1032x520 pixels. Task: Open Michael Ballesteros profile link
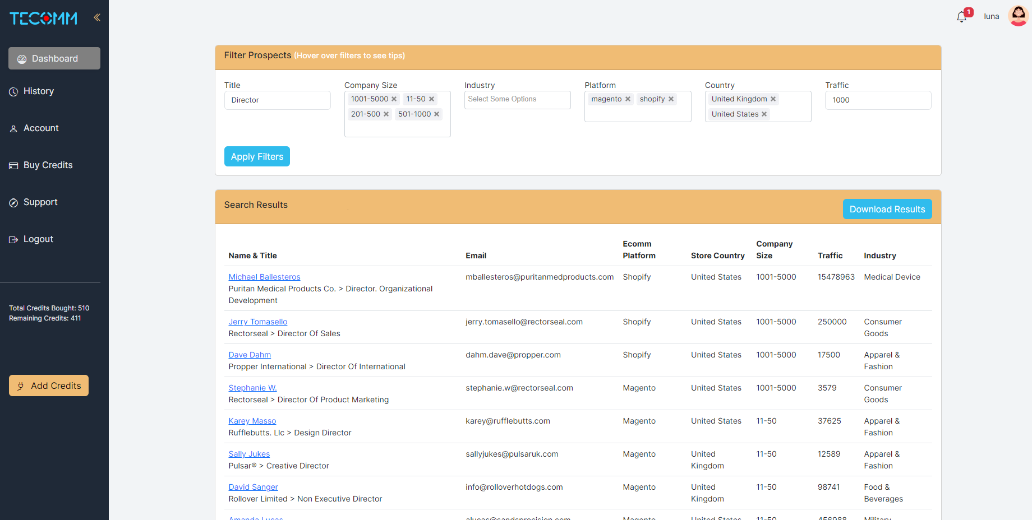click(264, 277)
